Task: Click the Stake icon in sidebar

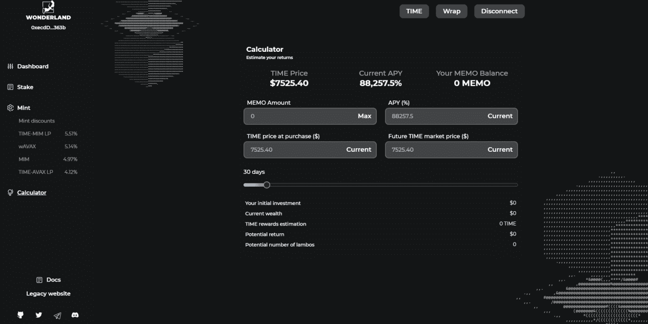Action: tap(10, 87)
